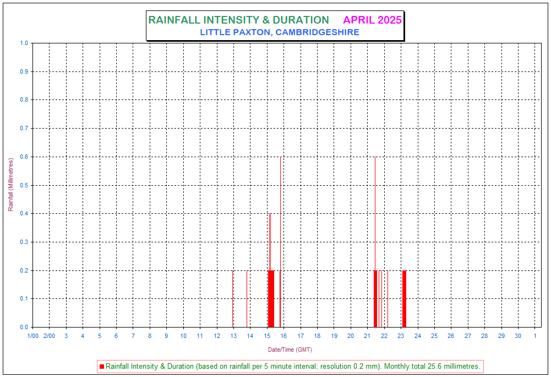This screenshot has height=377, width=551.
Task: Click the 'APRIL 2025' title text
Action: pos(372,20)
